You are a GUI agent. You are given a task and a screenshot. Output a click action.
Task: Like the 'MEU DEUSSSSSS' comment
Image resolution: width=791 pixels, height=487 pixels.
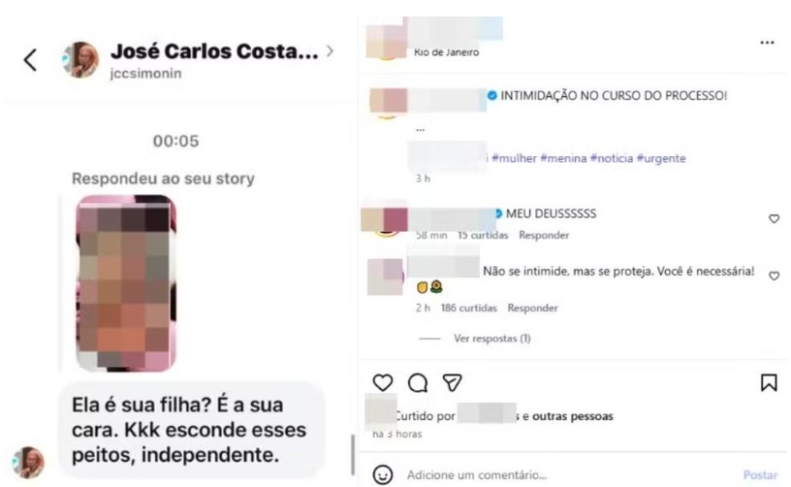point(774,218)
